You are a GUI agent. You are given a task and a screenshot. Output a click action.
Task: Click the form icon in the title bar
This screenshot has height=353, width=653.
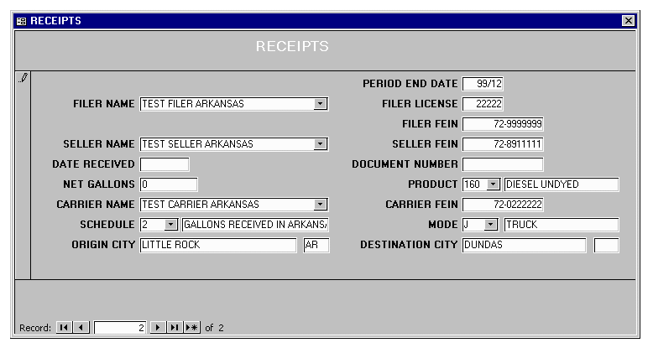point(21,21)
